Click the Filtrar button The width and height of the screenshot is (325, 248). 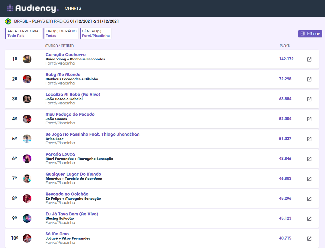[x=310, y=33]
